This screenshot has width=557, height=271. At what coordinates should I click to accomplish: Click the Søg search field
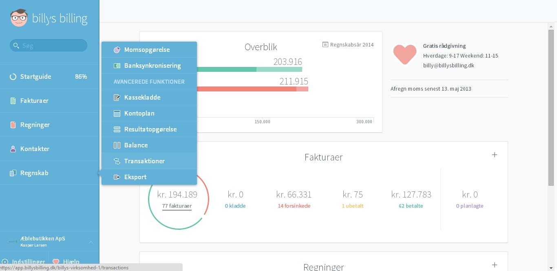pyautogui.click(x=49, y=45)
